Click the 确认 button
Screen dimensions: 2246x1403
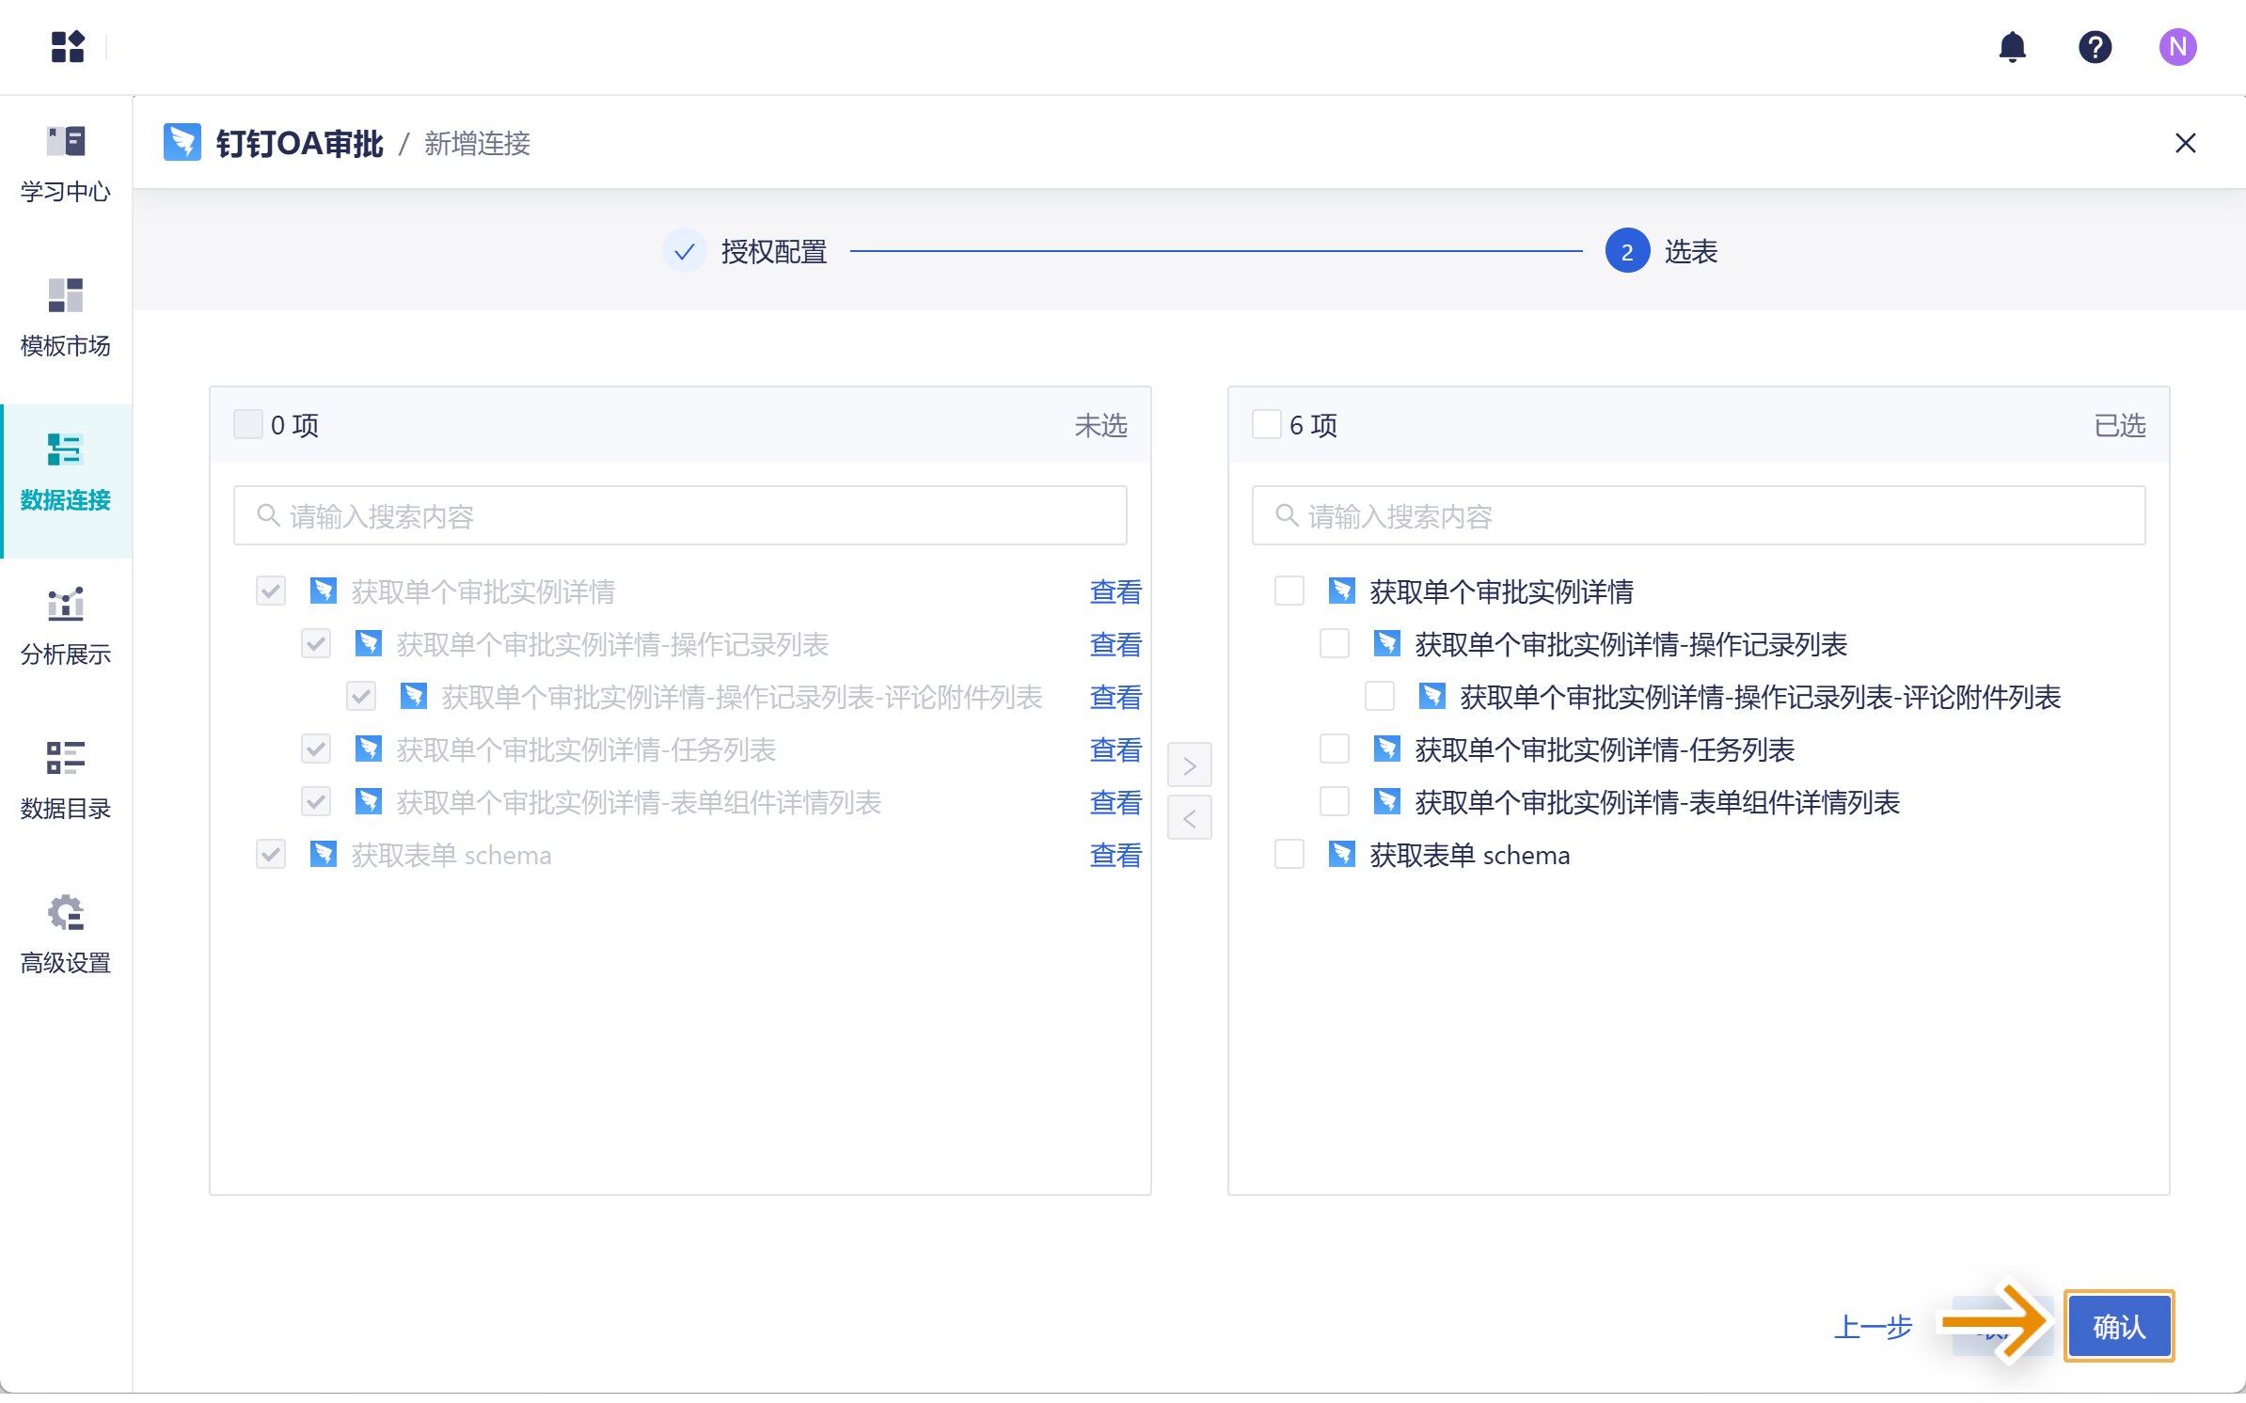2118,1326
